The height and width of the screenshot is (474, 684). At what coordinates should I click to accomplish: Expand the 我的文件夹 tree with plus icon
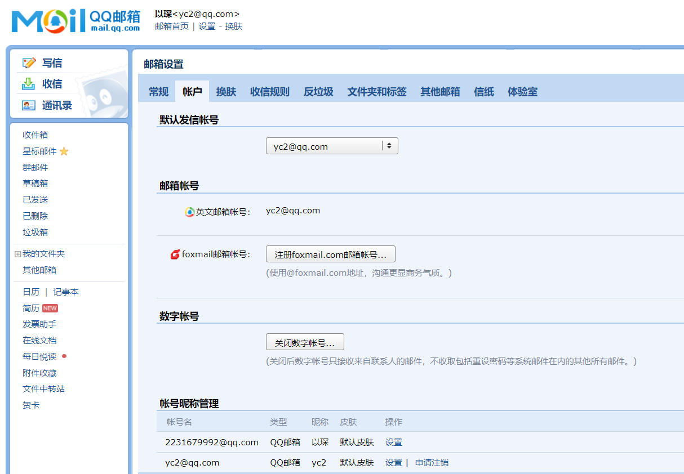17,254
